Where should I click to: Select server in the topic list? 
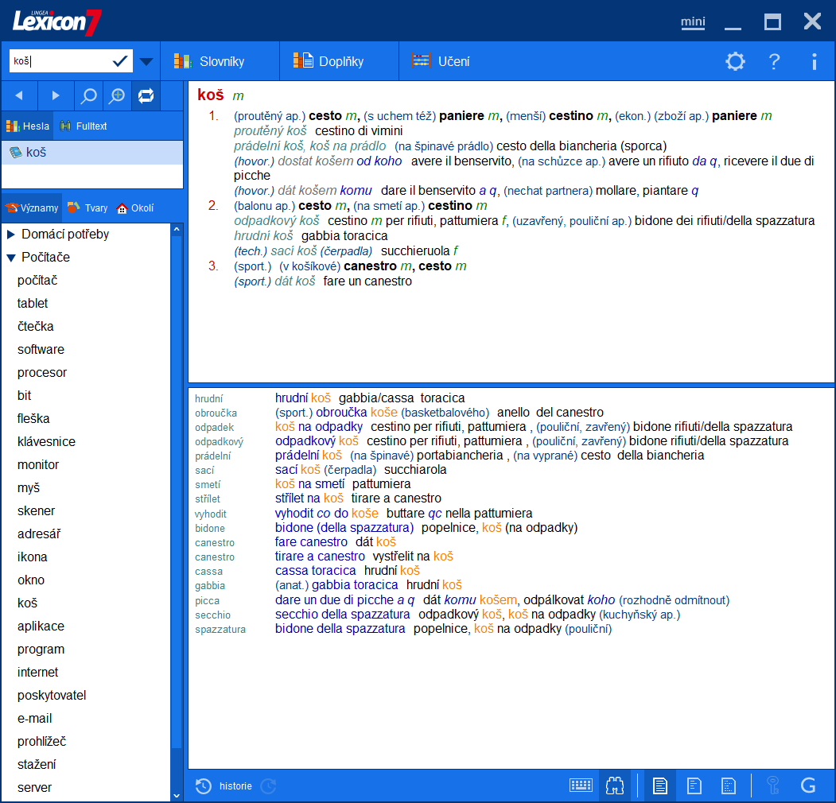35,788
